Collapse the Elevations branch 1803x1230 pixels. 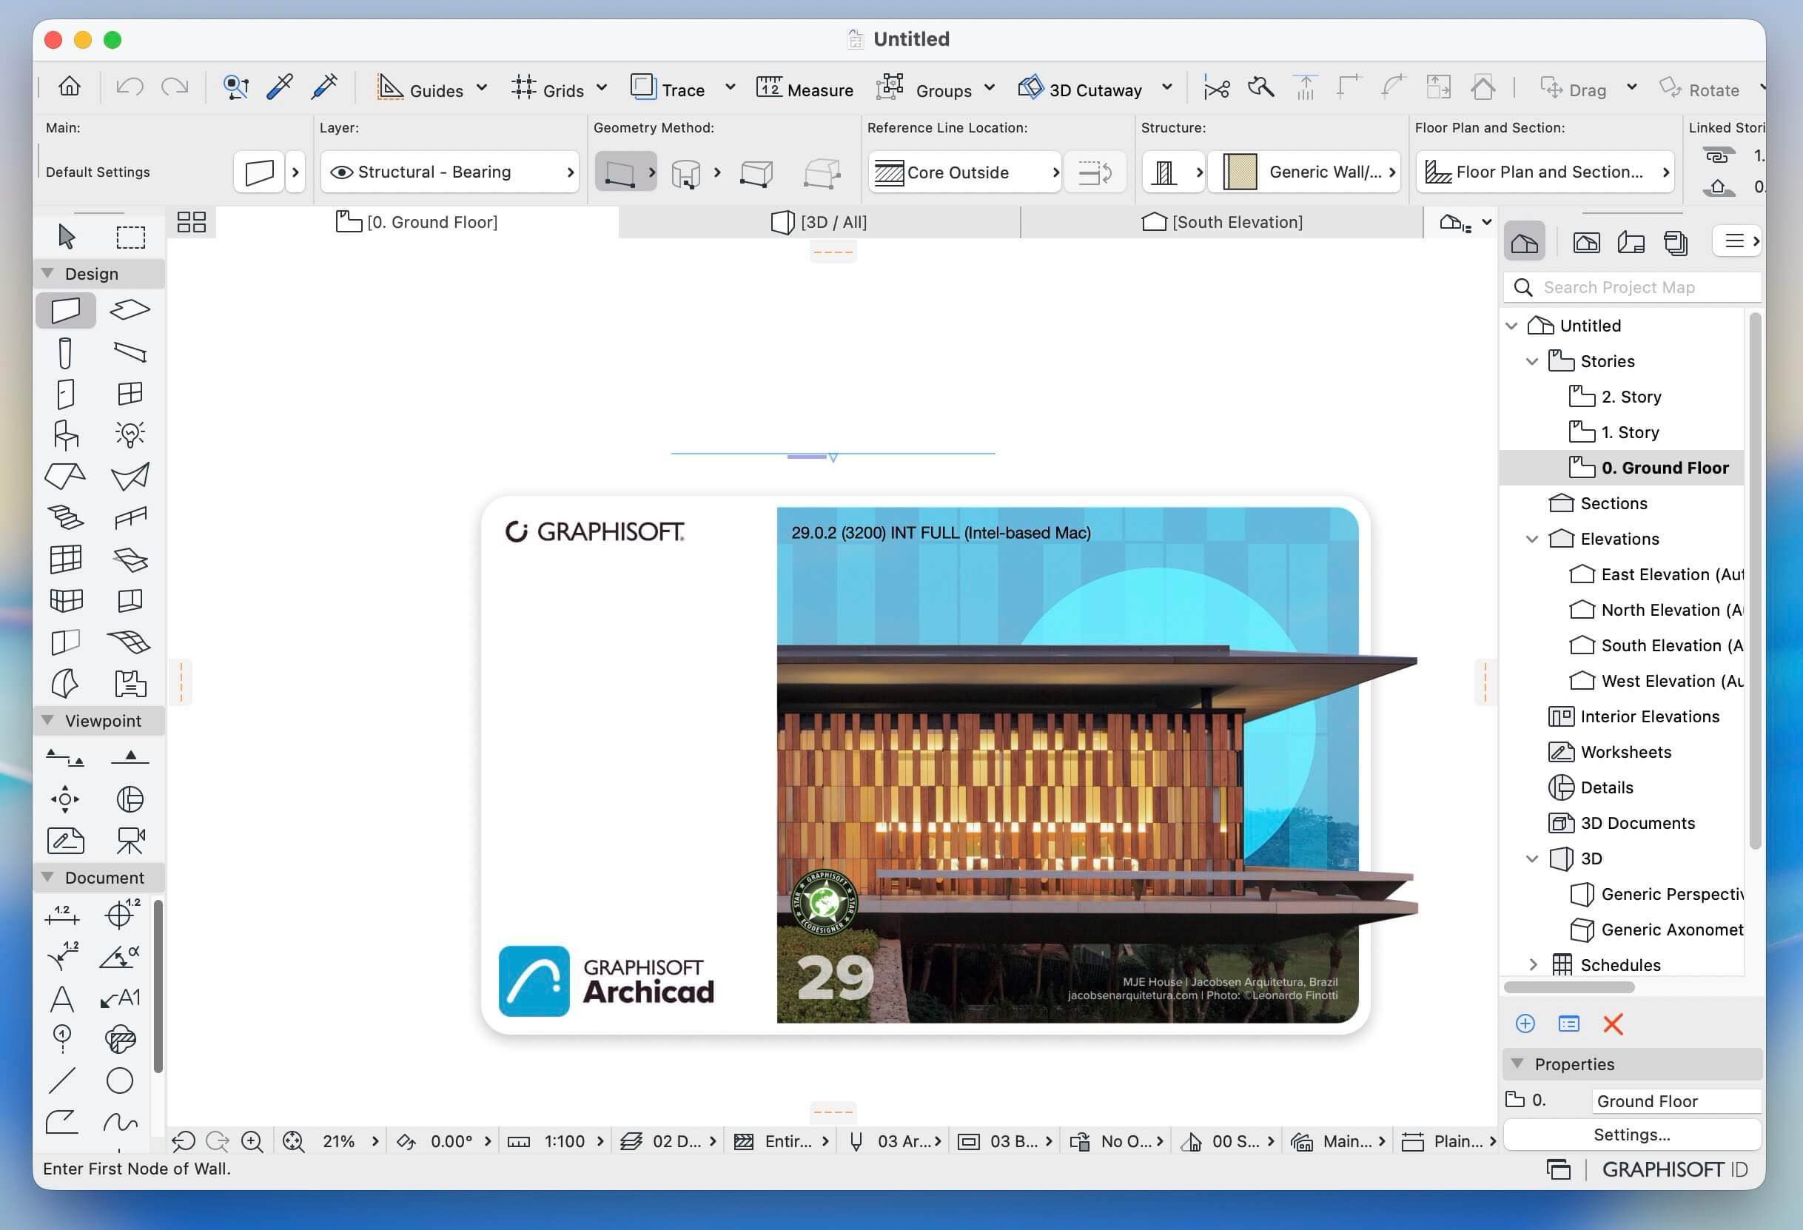[1532, 538]
